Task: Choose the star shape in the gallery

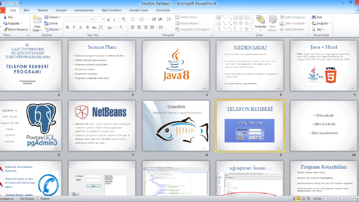Action: [246, 29]
